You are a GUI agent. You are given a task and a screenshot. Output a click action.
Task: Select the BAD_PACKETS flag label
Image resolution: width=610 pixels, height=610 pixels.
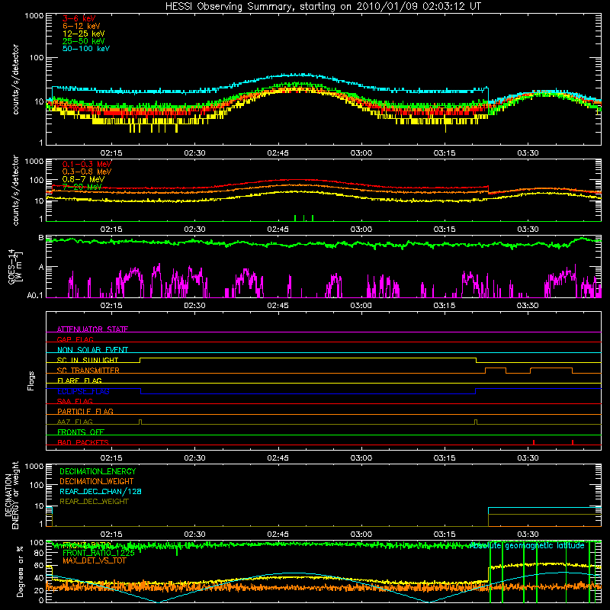(83, 442)
